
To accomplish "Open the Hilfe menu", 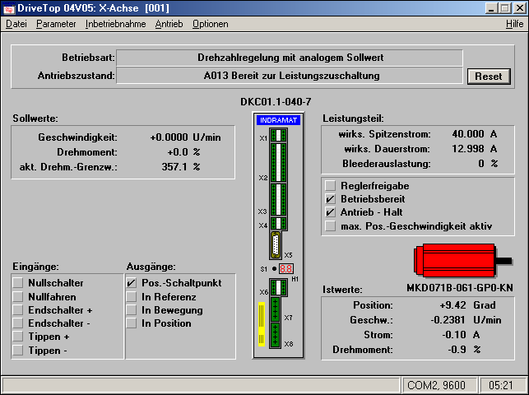I will 514,24.
